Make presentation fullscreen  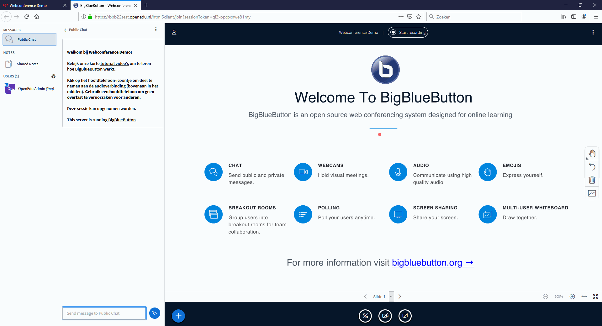point(595,297)
